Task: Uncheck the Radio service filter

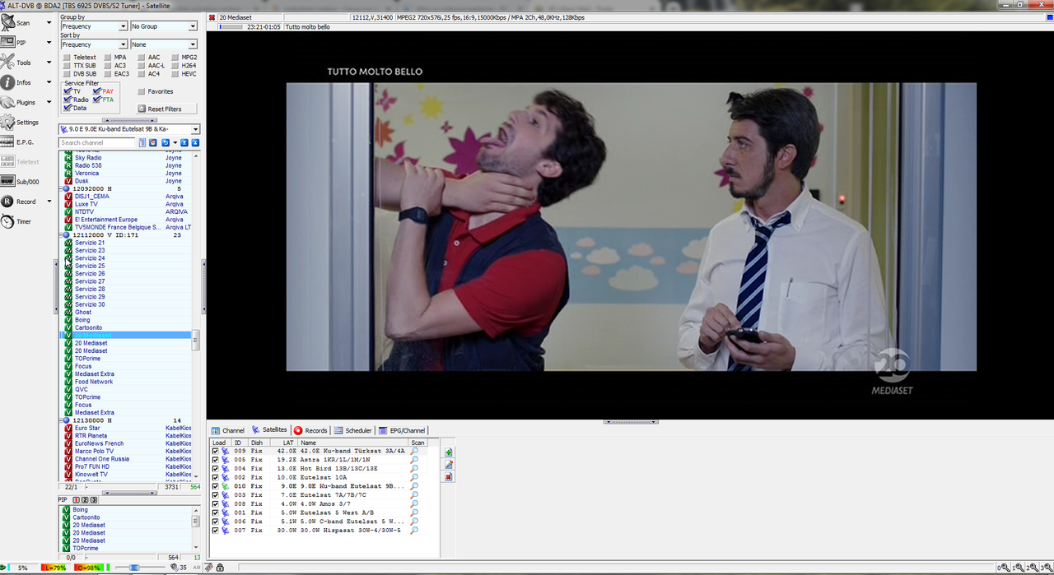Action: (x=68, y=100)
